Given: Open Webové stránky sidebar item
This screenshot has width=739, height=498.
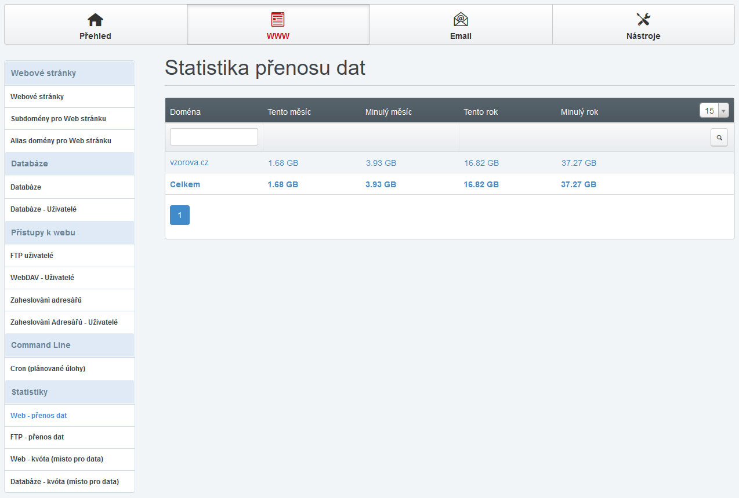Looking at the screenshot, I should pos(37,97).
